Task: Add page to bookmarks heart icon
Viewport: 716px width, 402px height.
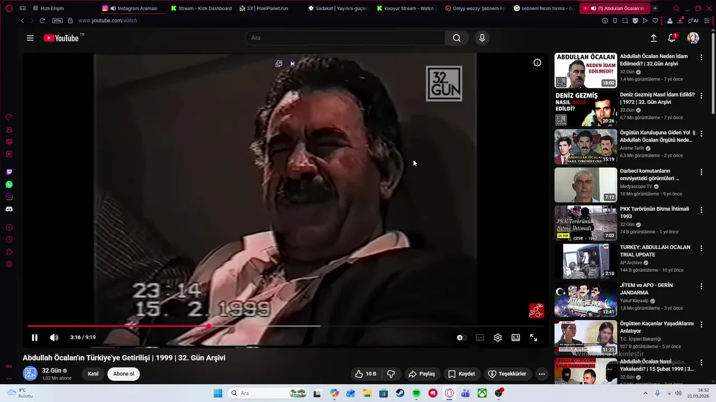Action: coord(655,21)
